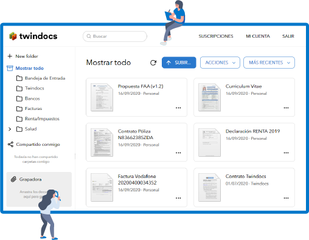Click the plus icon for New folder
Viewport: 309px width, 240px height.
[10, 56]
